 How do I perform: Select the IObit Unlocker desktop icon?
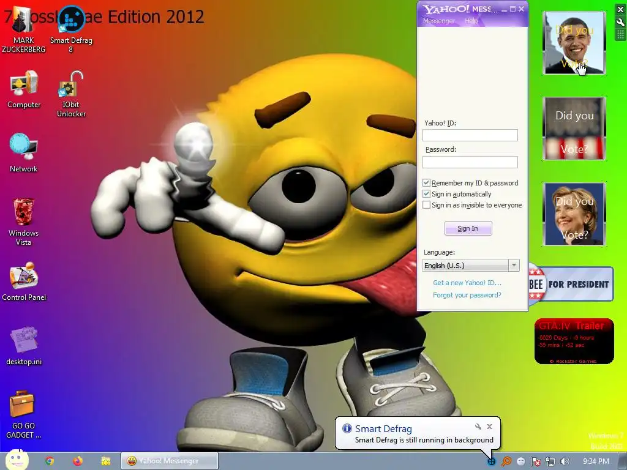71,94
